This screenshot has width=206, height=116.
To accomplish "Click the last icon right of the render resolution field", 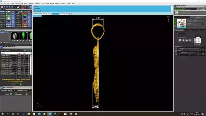I will (x=204, y=9).
